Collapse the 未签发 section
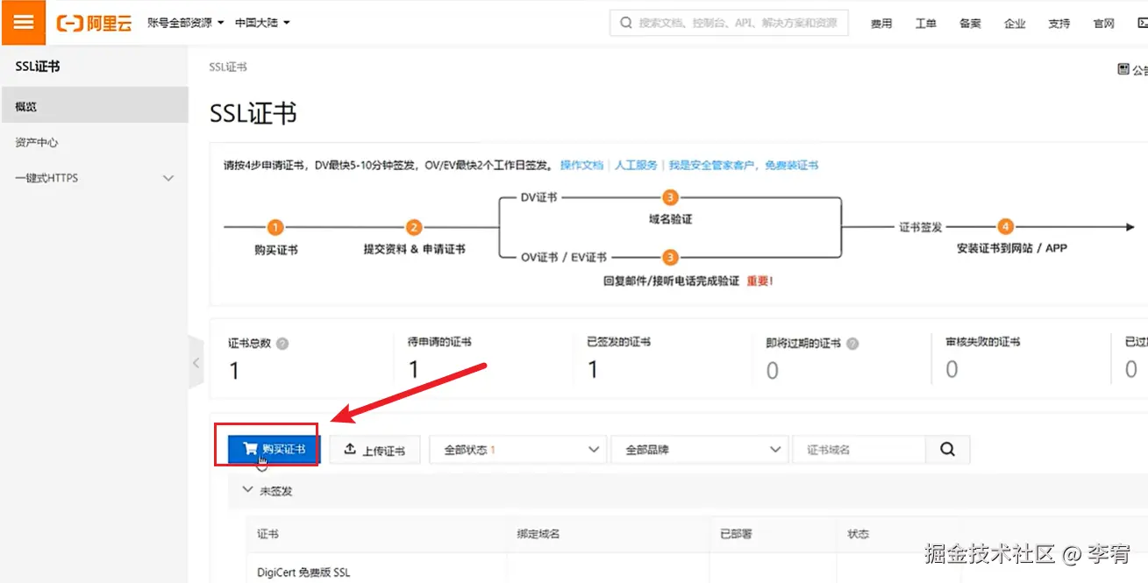Viewport: 1148px width, 583px height. pos(247,490)
